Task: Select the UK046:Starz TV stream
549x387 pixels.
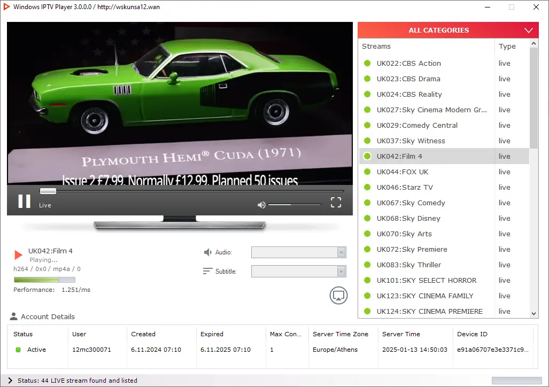Action: point(444,187)
